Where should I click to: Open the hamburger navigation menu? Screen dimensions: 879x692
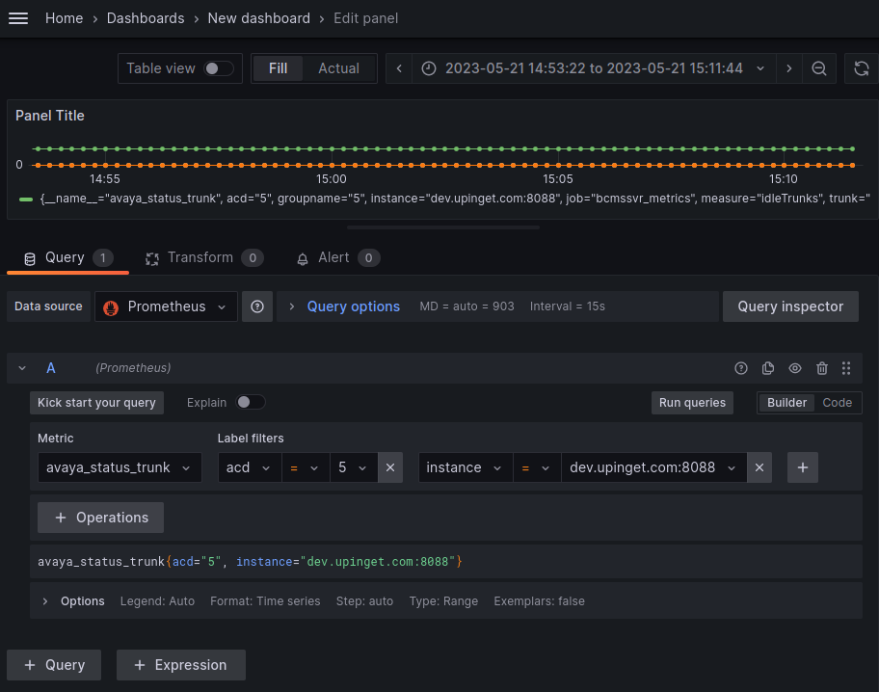[18, 18]
